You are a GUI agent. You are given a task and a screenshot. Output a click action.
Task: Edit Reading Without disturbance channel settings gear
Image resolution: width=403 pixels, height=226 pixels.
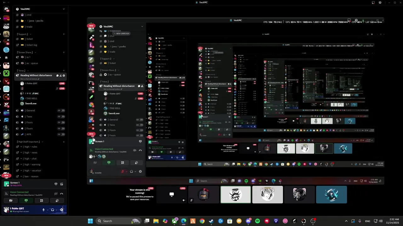[x=64, y=75]
